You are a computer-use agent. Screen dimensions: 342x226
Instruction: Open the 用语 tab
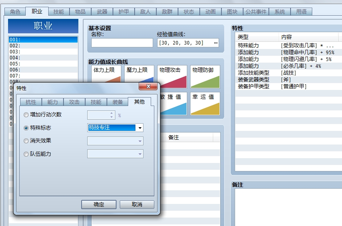click(301, 12)
